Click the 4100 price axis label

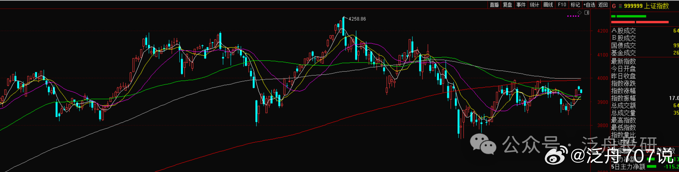pos(602,55)
